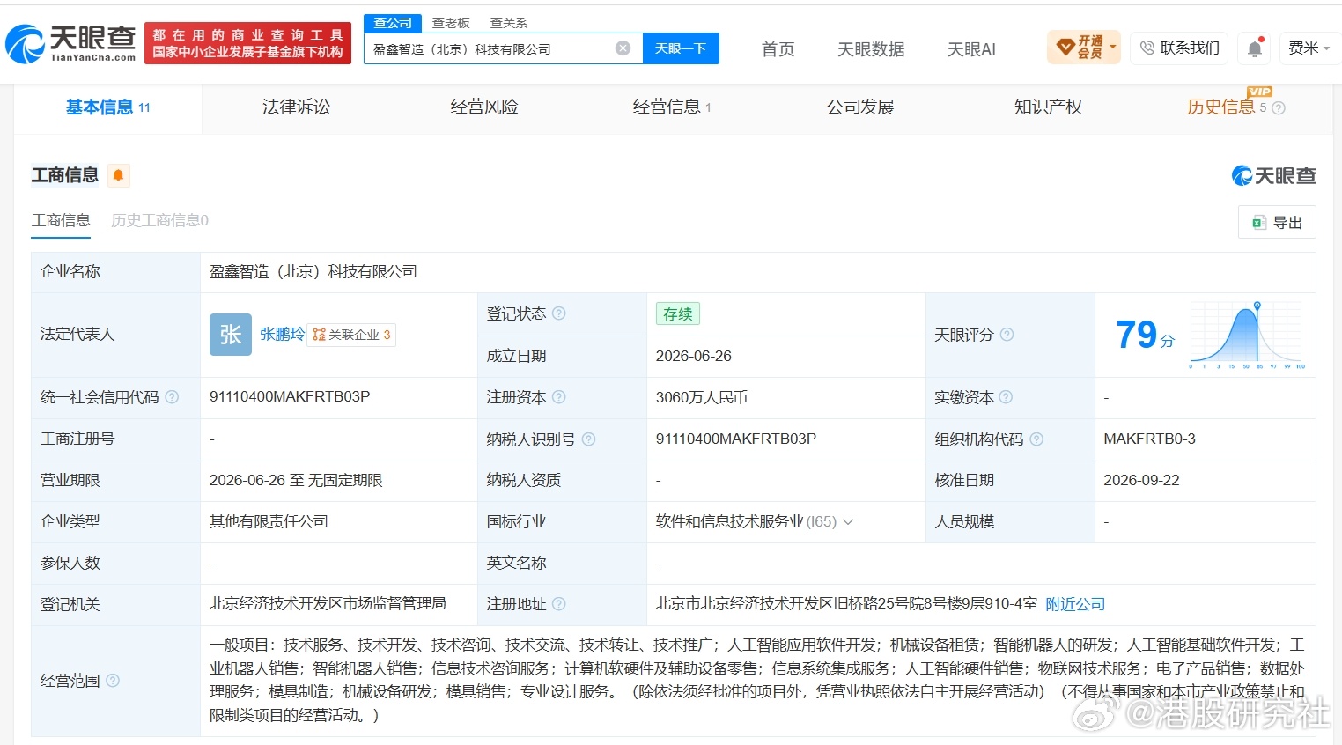Open 天眼数据 in the top navigation
The width and height of the screenshot is (1342, 745).
pyautogui.click(x=871, y=49)
